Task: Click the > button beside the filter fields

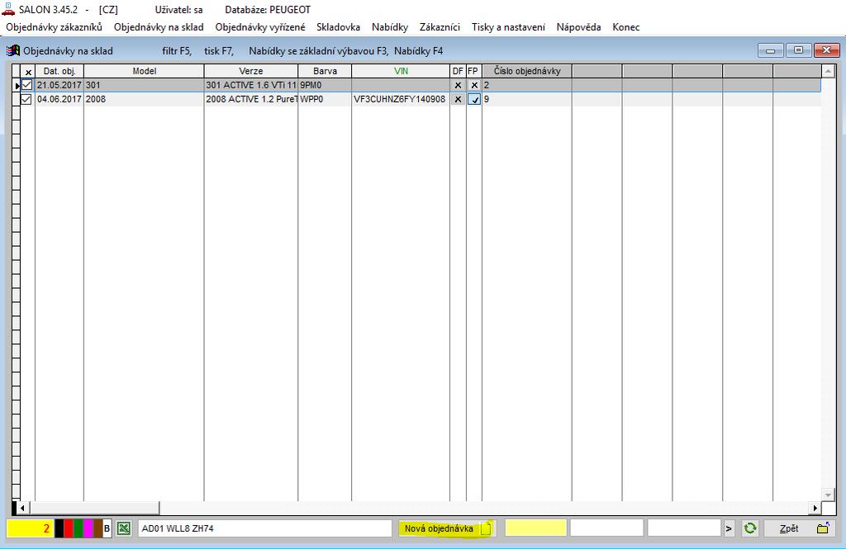Action: point(729,528)
